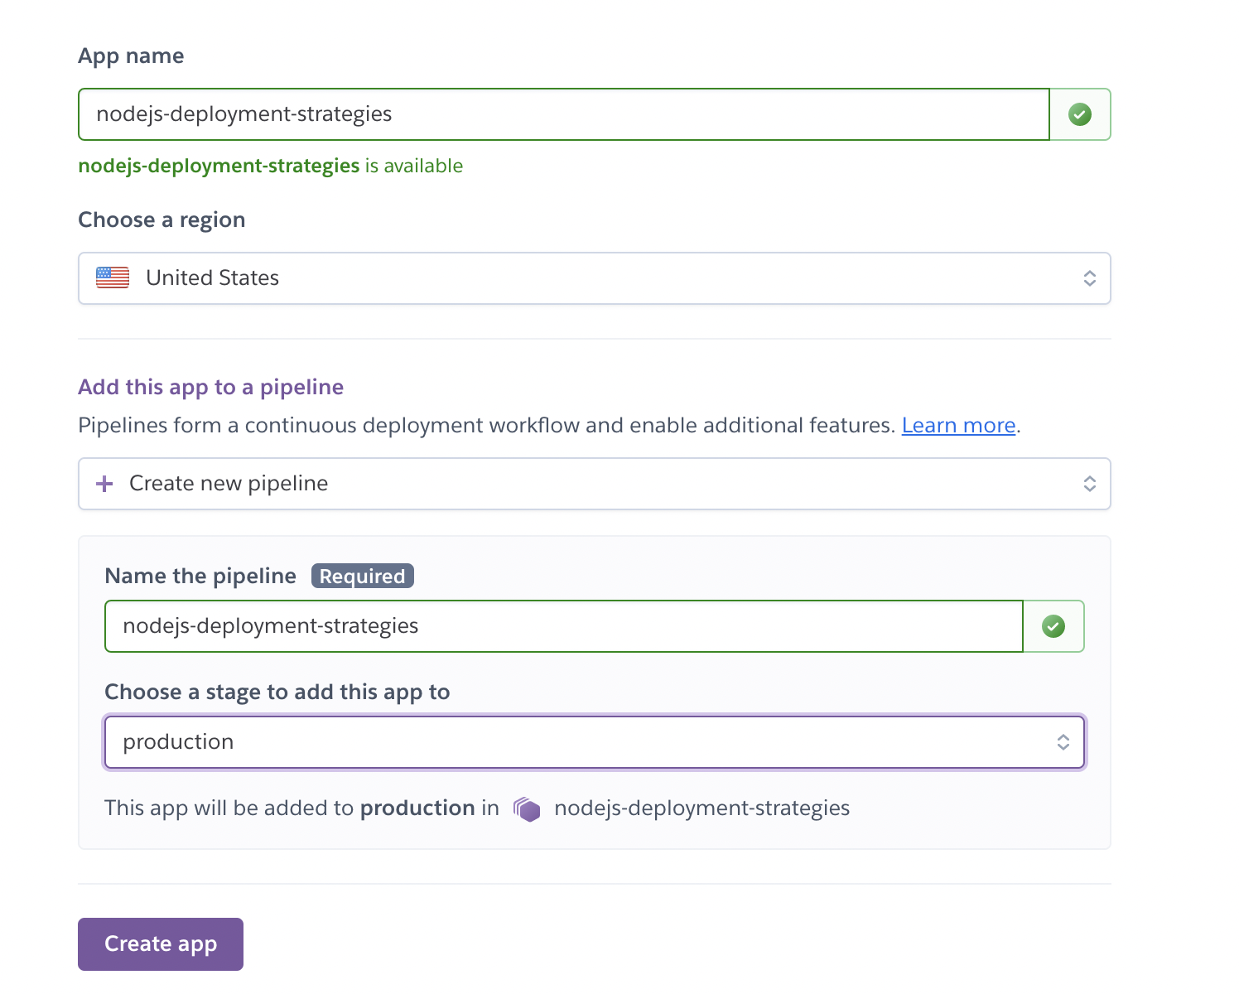Click the United States flag icon
The height and width of the screenshot is (994, 1239).
(113, 277)
